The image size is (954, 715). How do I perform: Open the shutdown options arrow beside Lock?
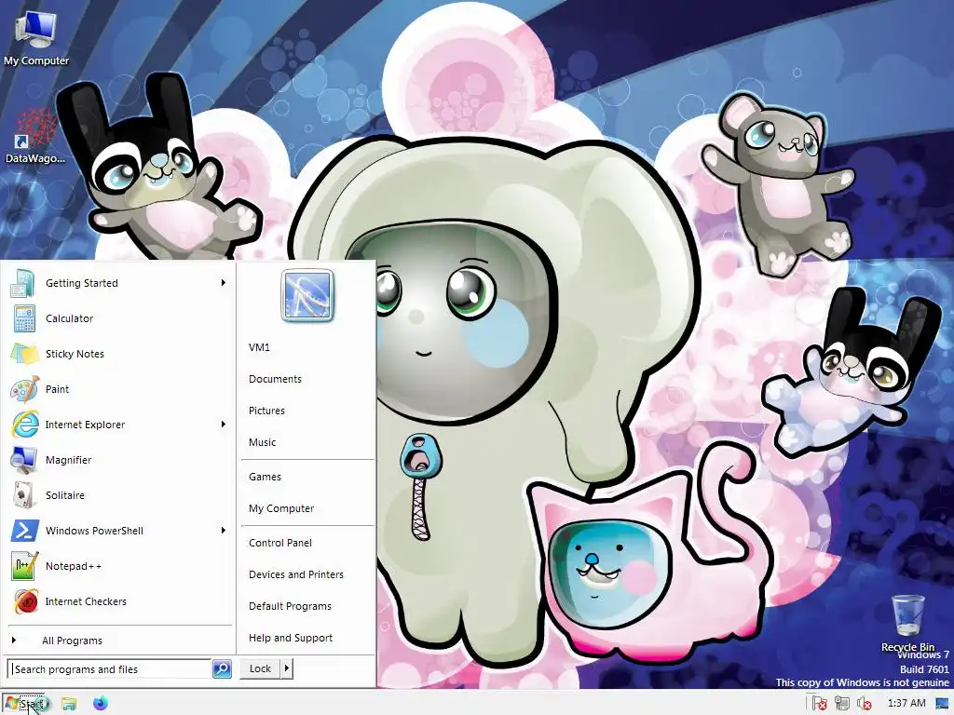[x=287, y=668]
